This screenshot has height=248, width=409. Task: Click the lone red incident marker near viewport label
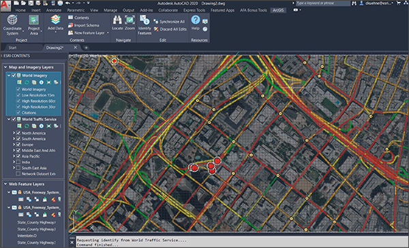114,61
